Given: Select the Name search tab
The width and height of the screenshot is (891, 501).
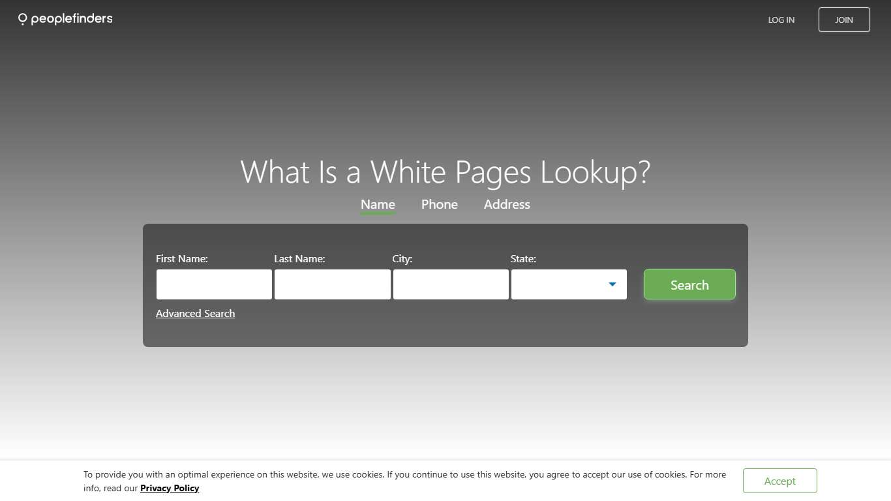Looking at the screenshot, I should [x=378, y=204].
